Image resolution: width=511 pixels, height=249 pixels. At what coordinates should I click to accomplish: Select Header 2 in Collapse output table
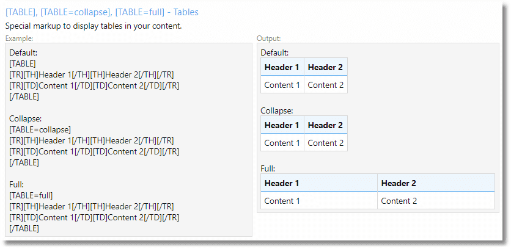(x=325, y=125)
